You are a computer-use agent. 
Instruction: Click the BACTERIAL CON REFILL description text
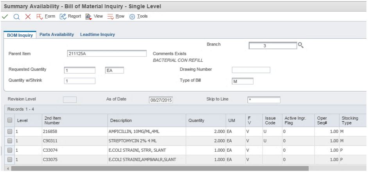[178, 60]
